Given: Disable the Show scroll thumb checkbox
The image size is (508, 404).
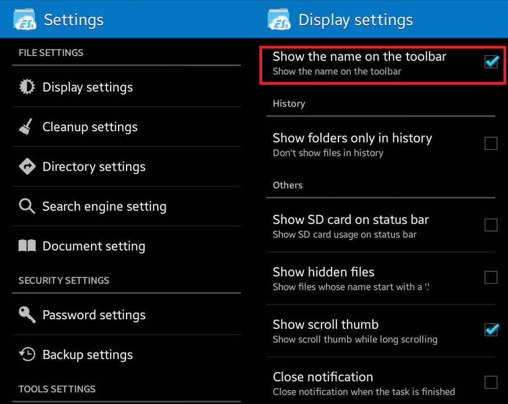Looking at the screenshot, I should (x=492, y=330).
